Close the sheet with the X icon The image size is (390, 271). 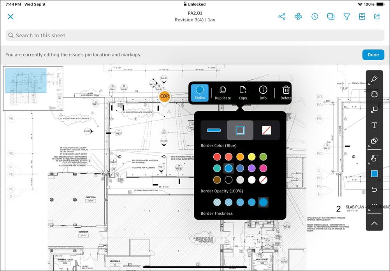[x=11, y=17]
